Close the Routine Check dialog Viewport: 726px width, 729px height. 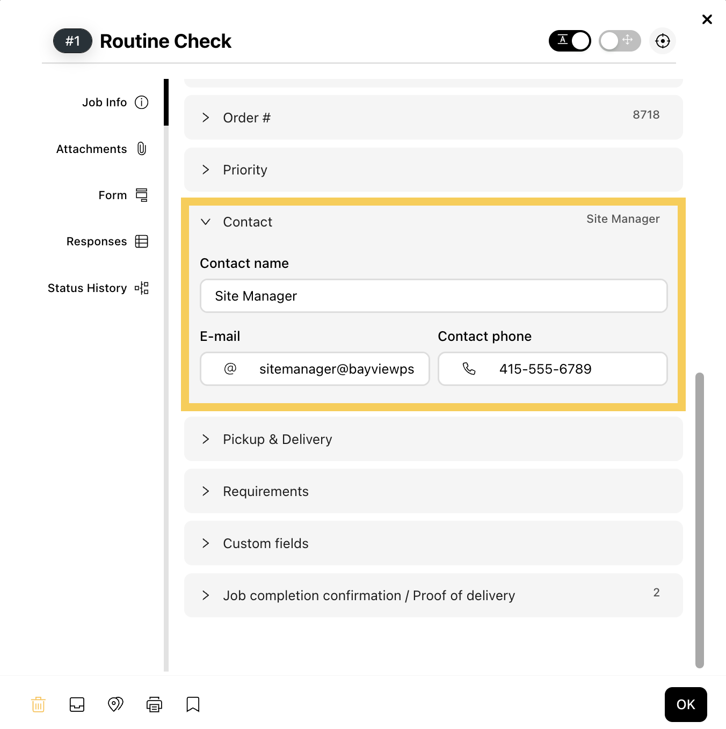(707, 19)
